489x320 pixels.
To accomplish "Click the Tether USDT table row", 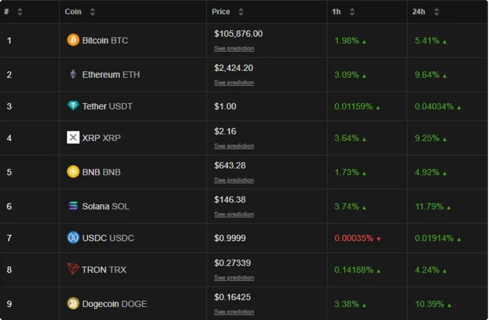I will tap(204, 106).
